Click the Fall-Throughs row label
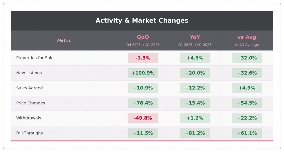Image resolution: width=284 pixels, height=152 pixels. 29,133
